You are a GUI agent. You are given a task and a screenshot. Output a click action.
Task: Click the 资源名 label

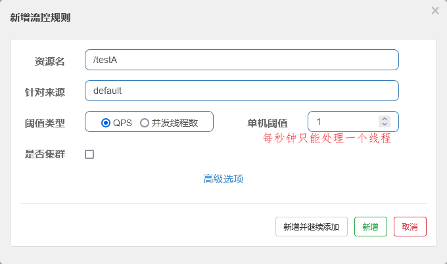point(49,61)
